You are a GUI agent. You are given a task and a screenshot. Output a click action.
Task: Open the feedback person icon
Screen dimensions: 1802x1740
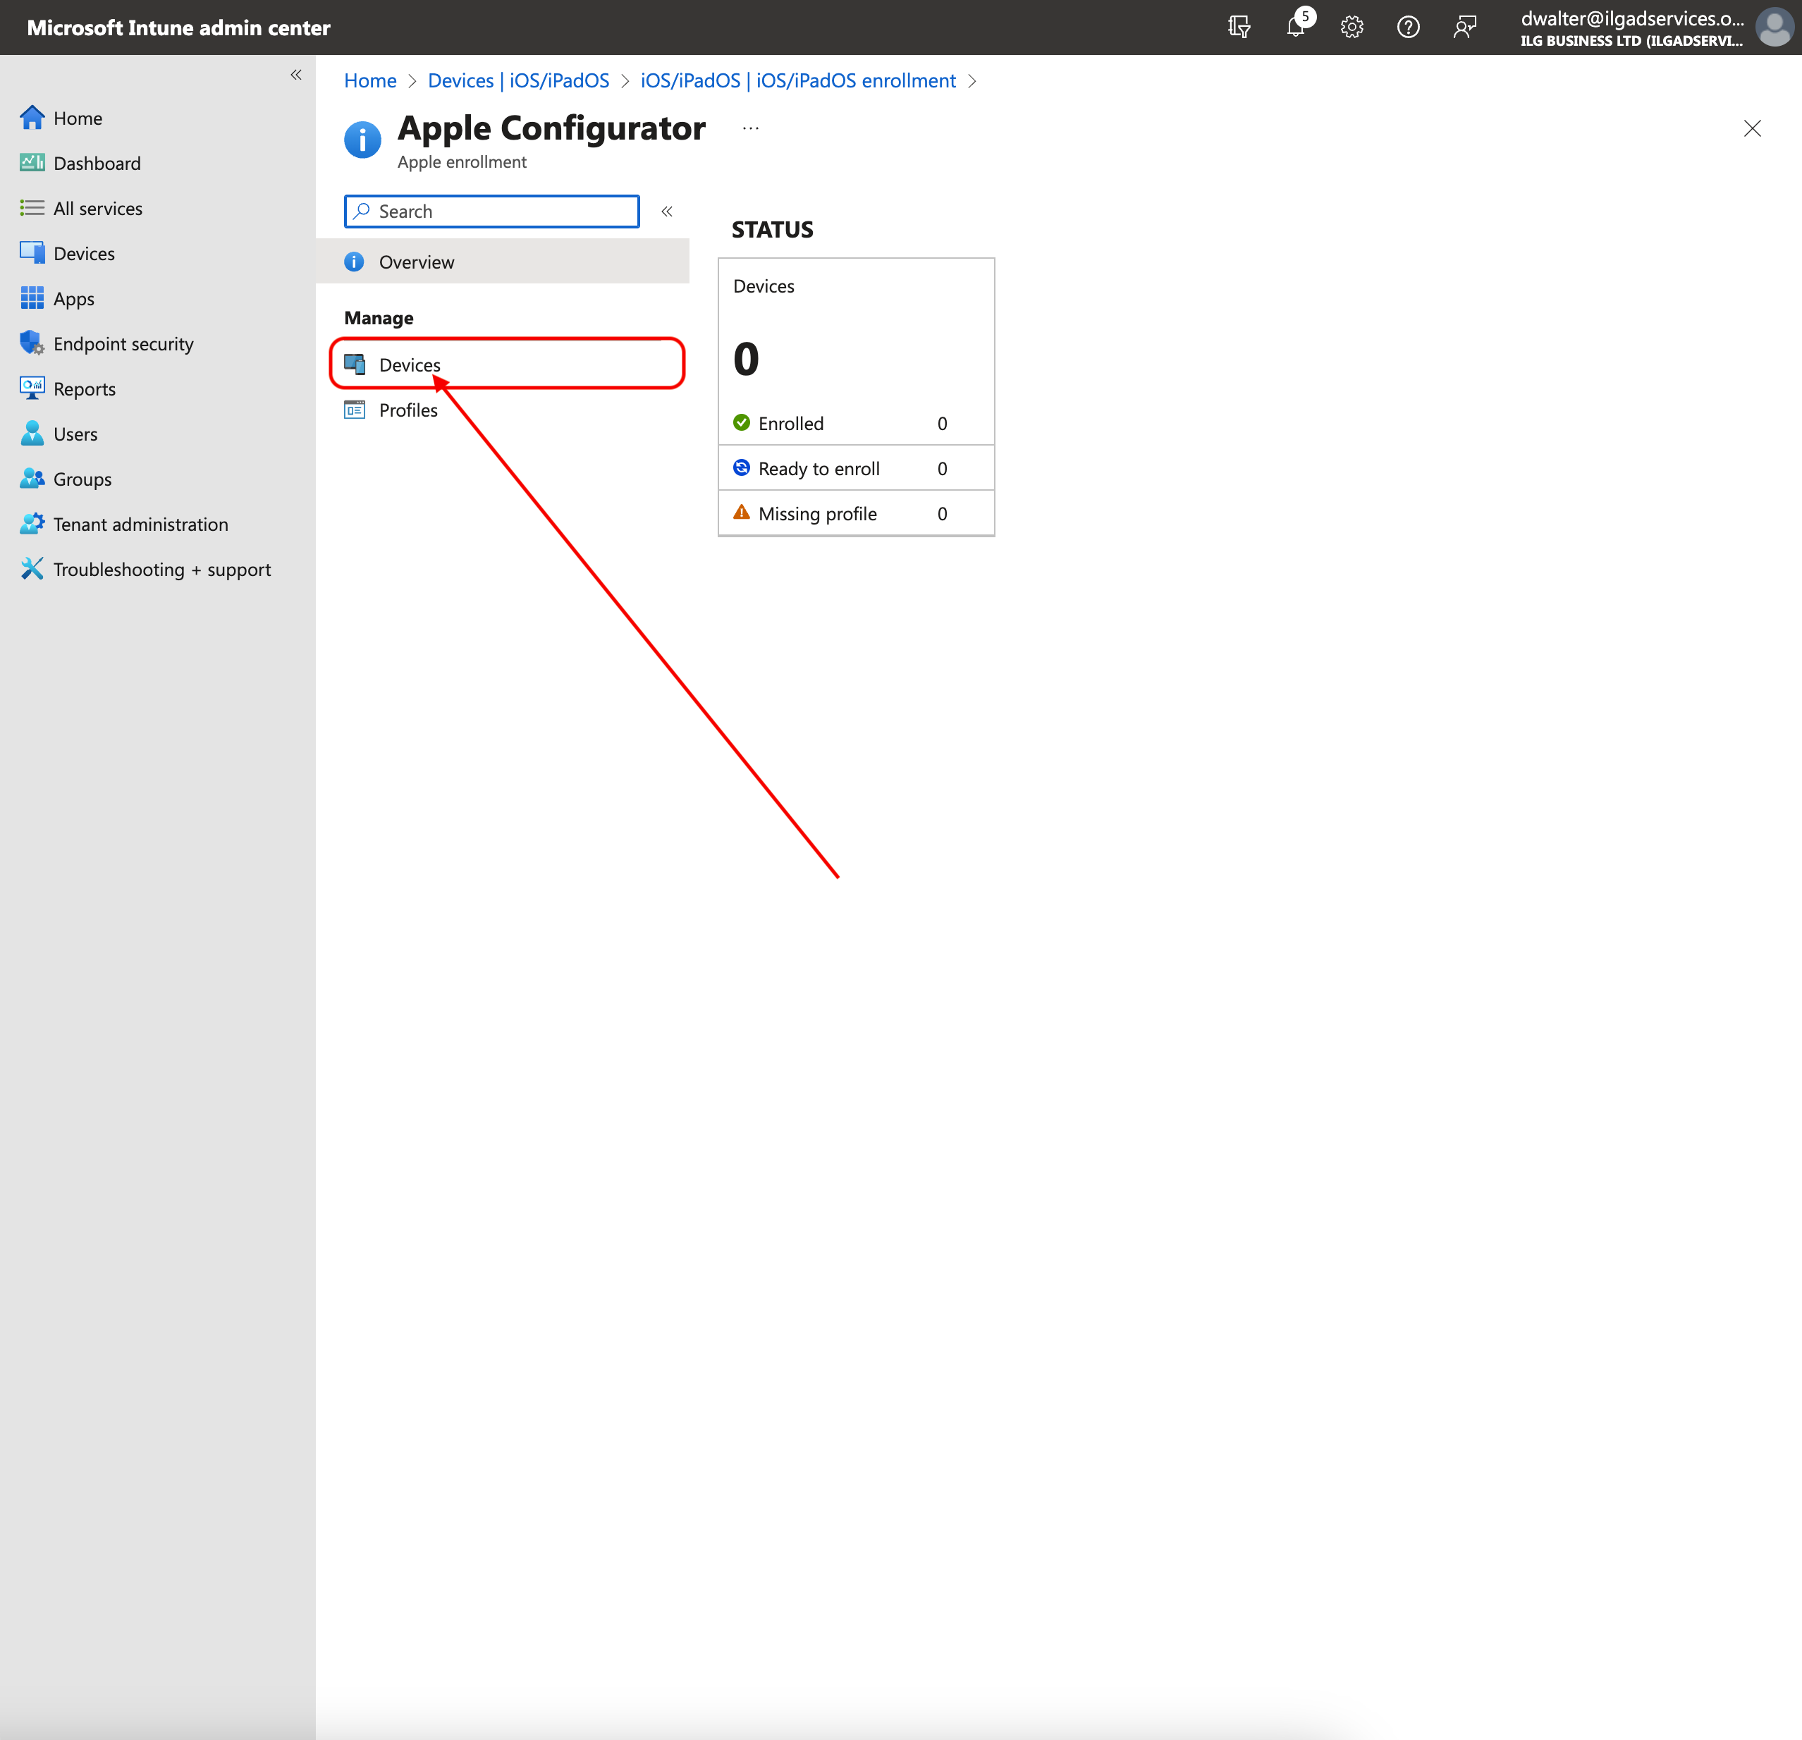pyautogui.click(x=1464, y=27)
